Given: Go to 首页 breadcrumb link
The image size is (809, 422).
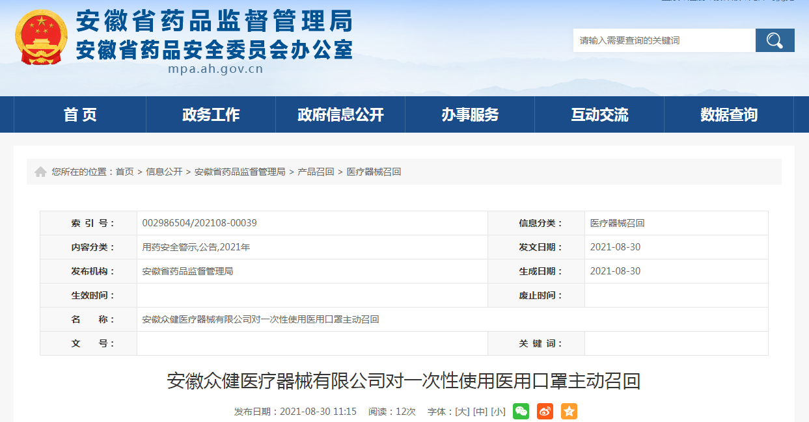Looking at the screenshot, I should pyautogui.click(x=124, y=172).
